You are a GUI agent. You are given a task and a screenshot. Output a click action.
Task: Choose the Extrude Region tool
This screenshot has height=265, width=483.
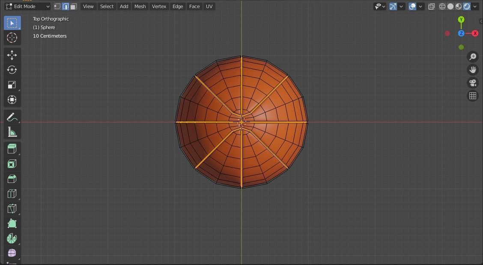coord(12,149)
